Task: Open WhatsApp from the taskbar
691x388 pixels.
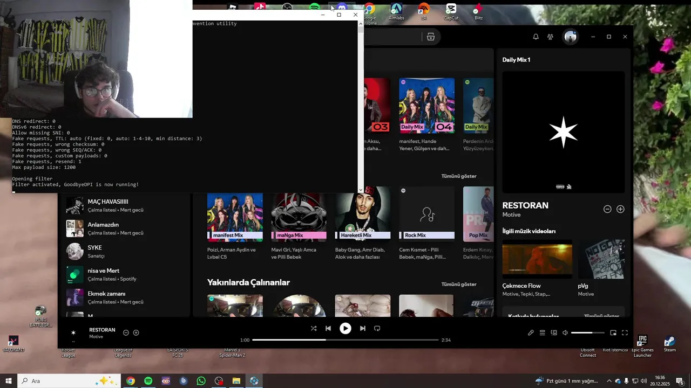Action: (201, 381)
